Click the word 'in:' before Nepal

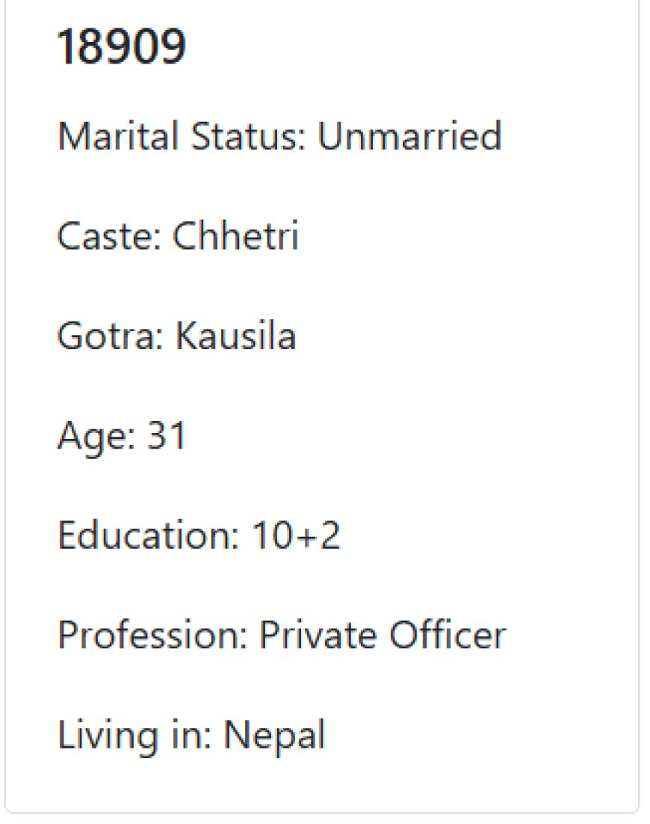[192, 735]
